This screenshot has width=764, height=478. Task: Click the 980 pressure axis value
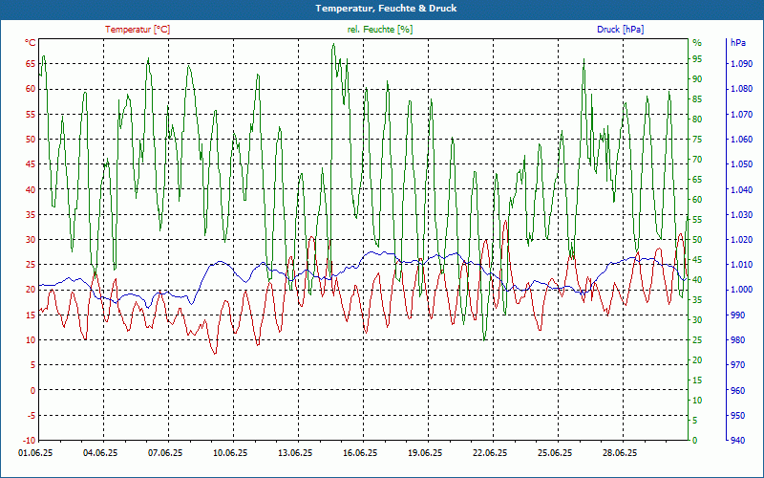pos(737,340)
